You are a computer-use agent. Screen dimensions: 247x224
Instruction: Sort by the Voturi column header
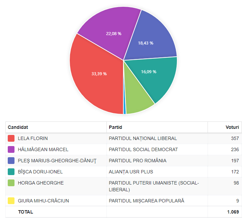(232, 128)
